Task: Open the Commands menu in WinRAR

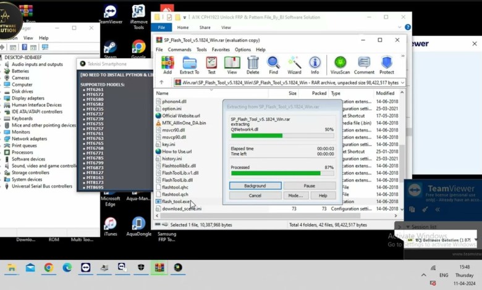Action: tap(179, 49)
